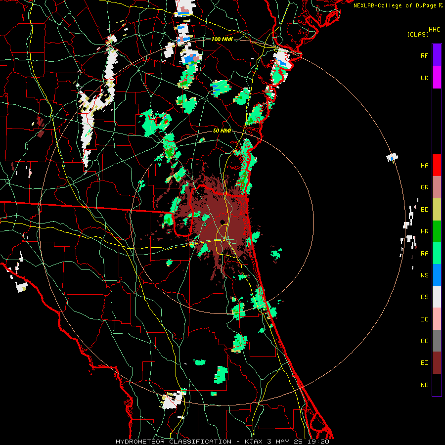Click the WS legend label

point(424,275)
